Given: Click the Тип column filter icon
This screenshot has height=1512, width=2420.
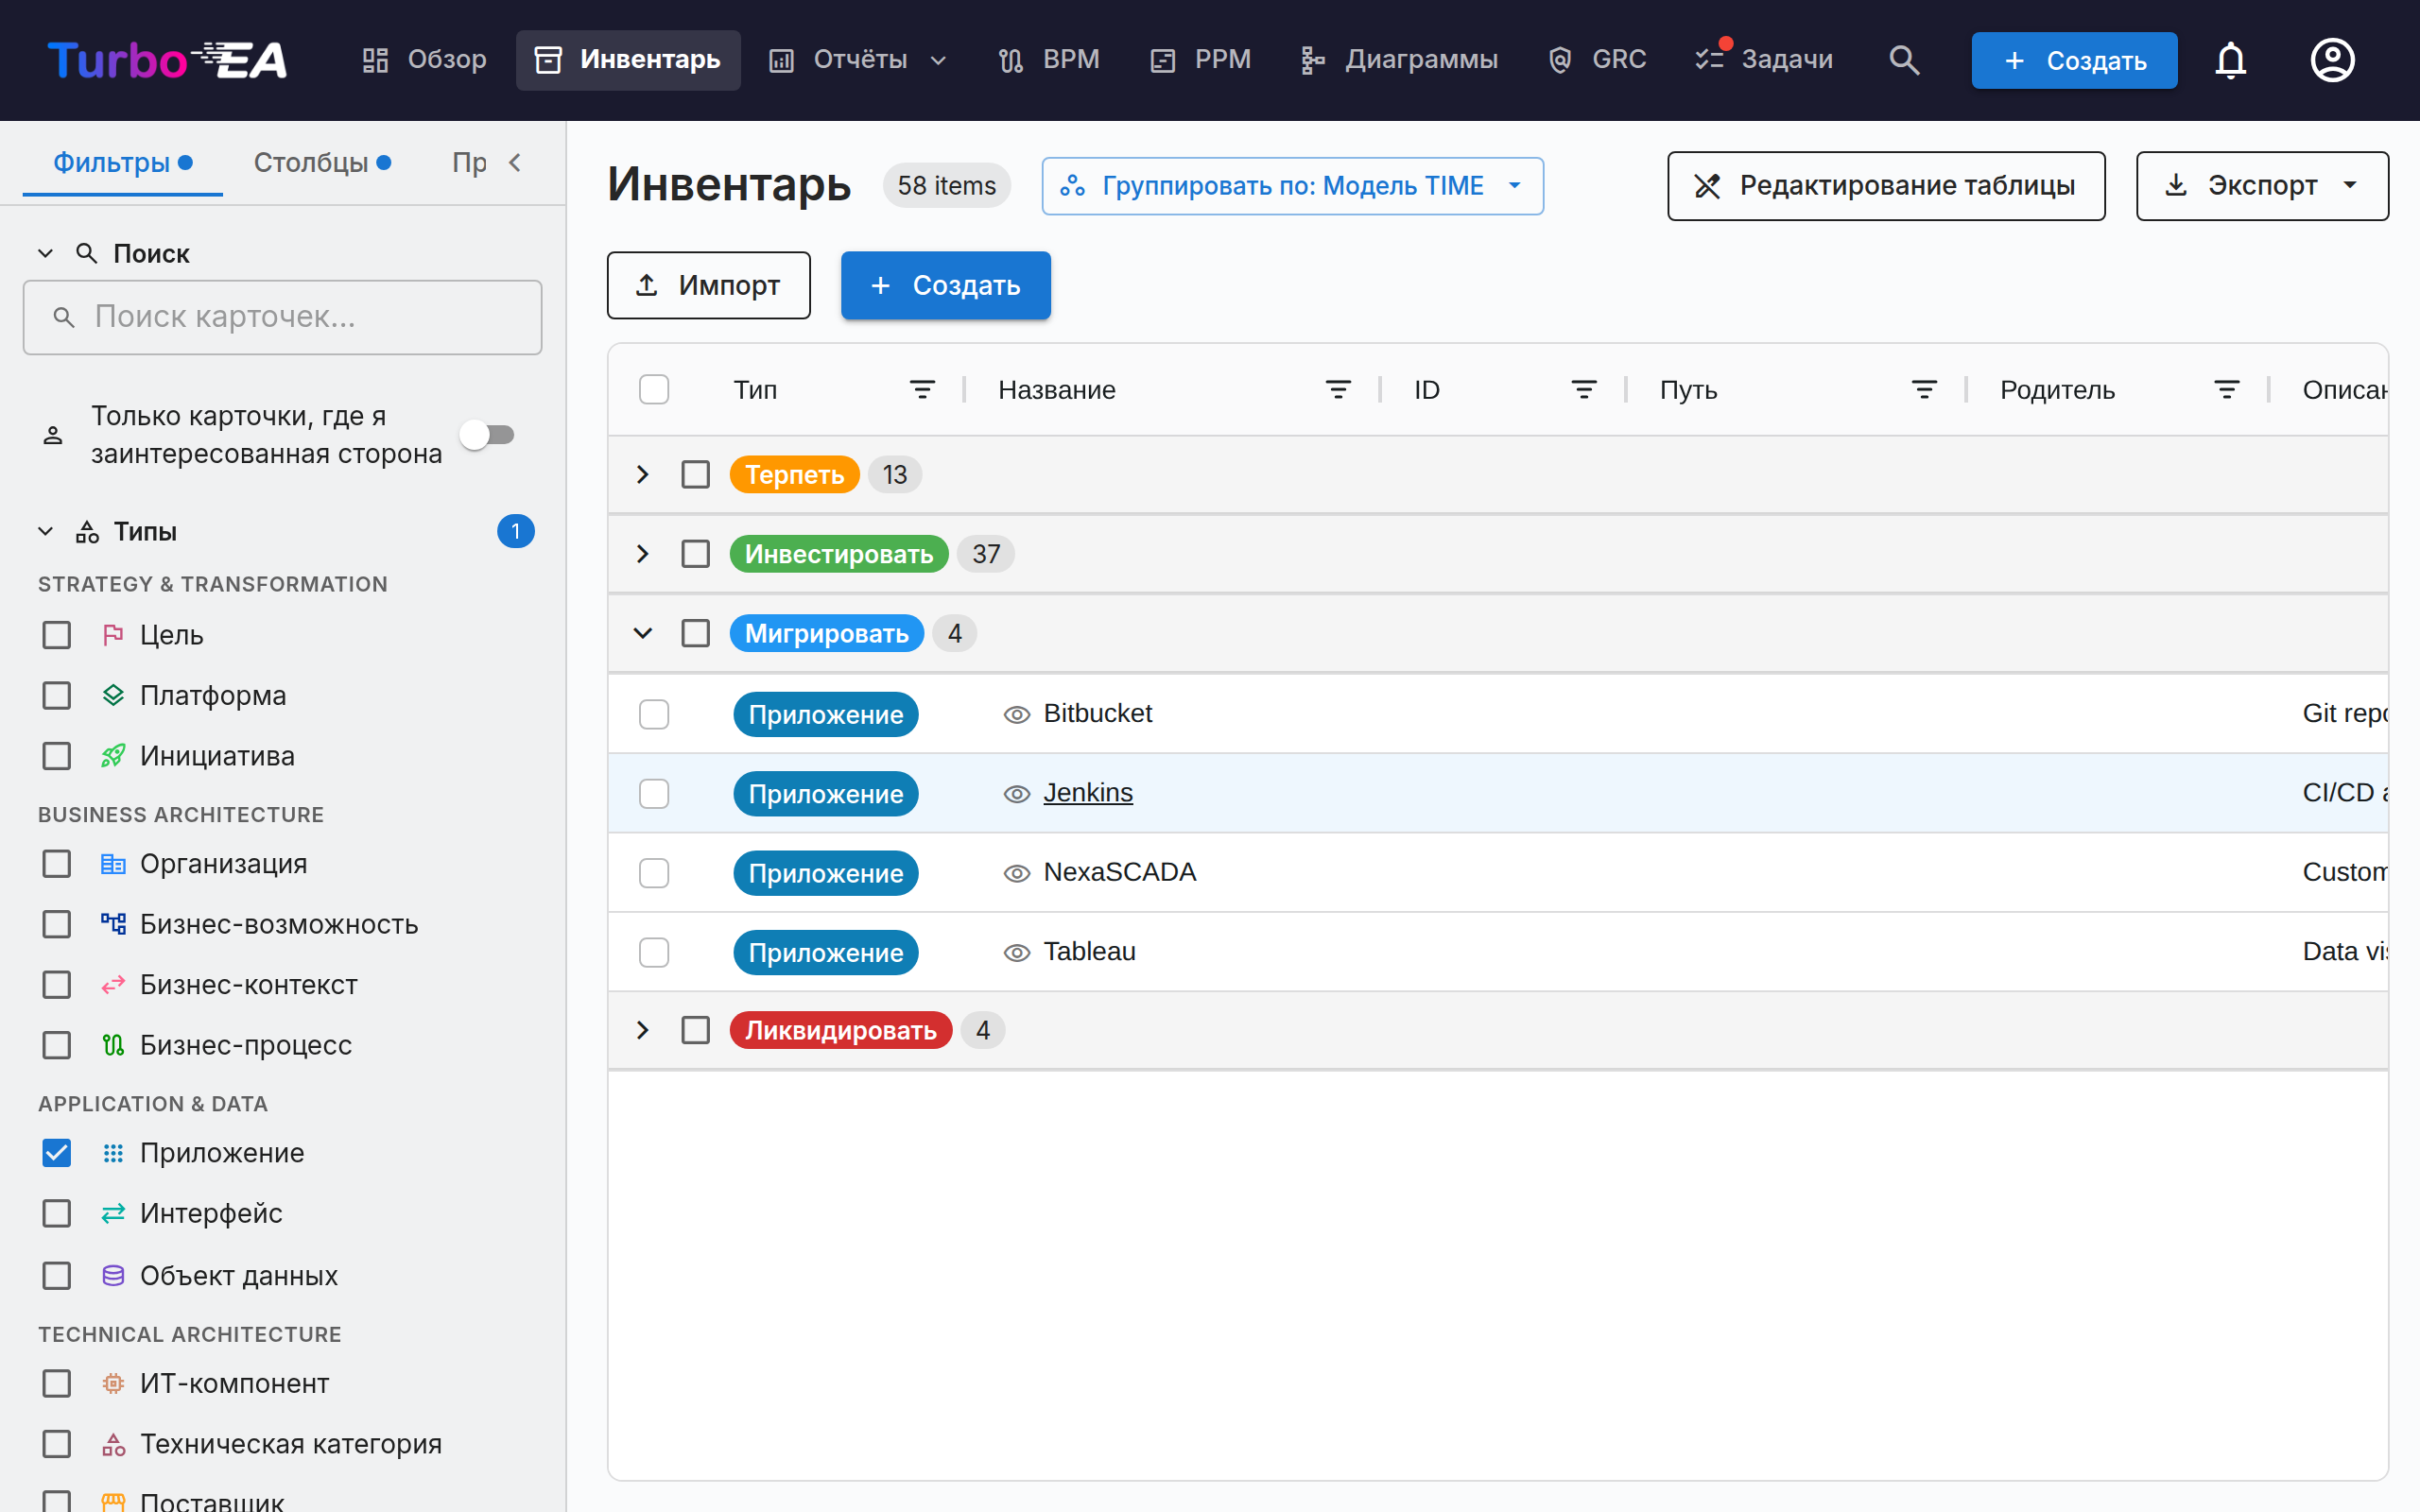Looking at the screenshot, I should (922, 390).
